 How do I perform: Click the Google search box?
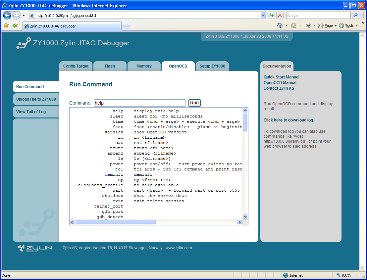(318, 16)
